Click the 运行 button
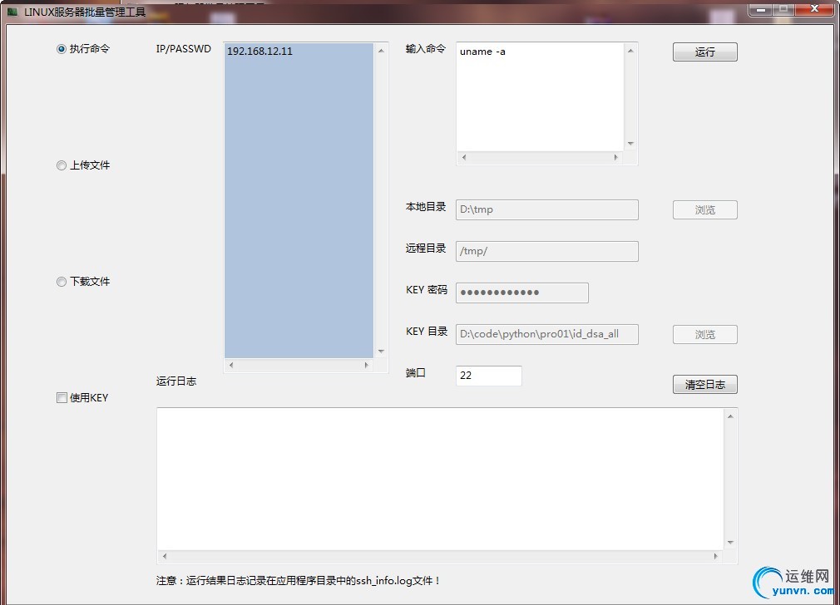The width and height of the screenshot is (840, 605). point(705,52)
